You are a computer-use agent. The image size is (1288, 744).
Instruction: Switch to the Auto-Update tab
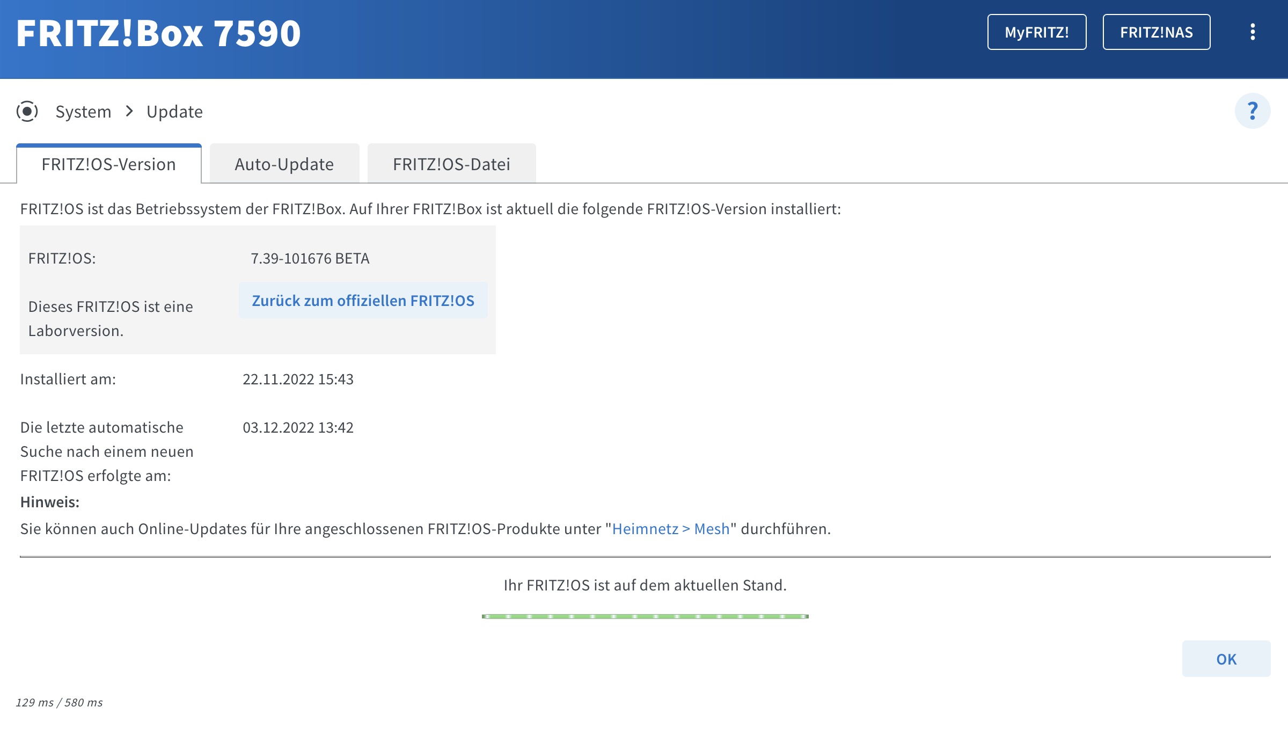click(284, 164)
